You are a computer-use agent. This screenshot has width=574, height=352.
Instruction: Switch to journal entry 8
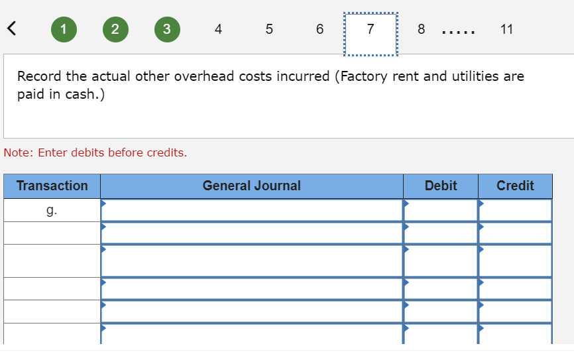(x=422, y=29)
